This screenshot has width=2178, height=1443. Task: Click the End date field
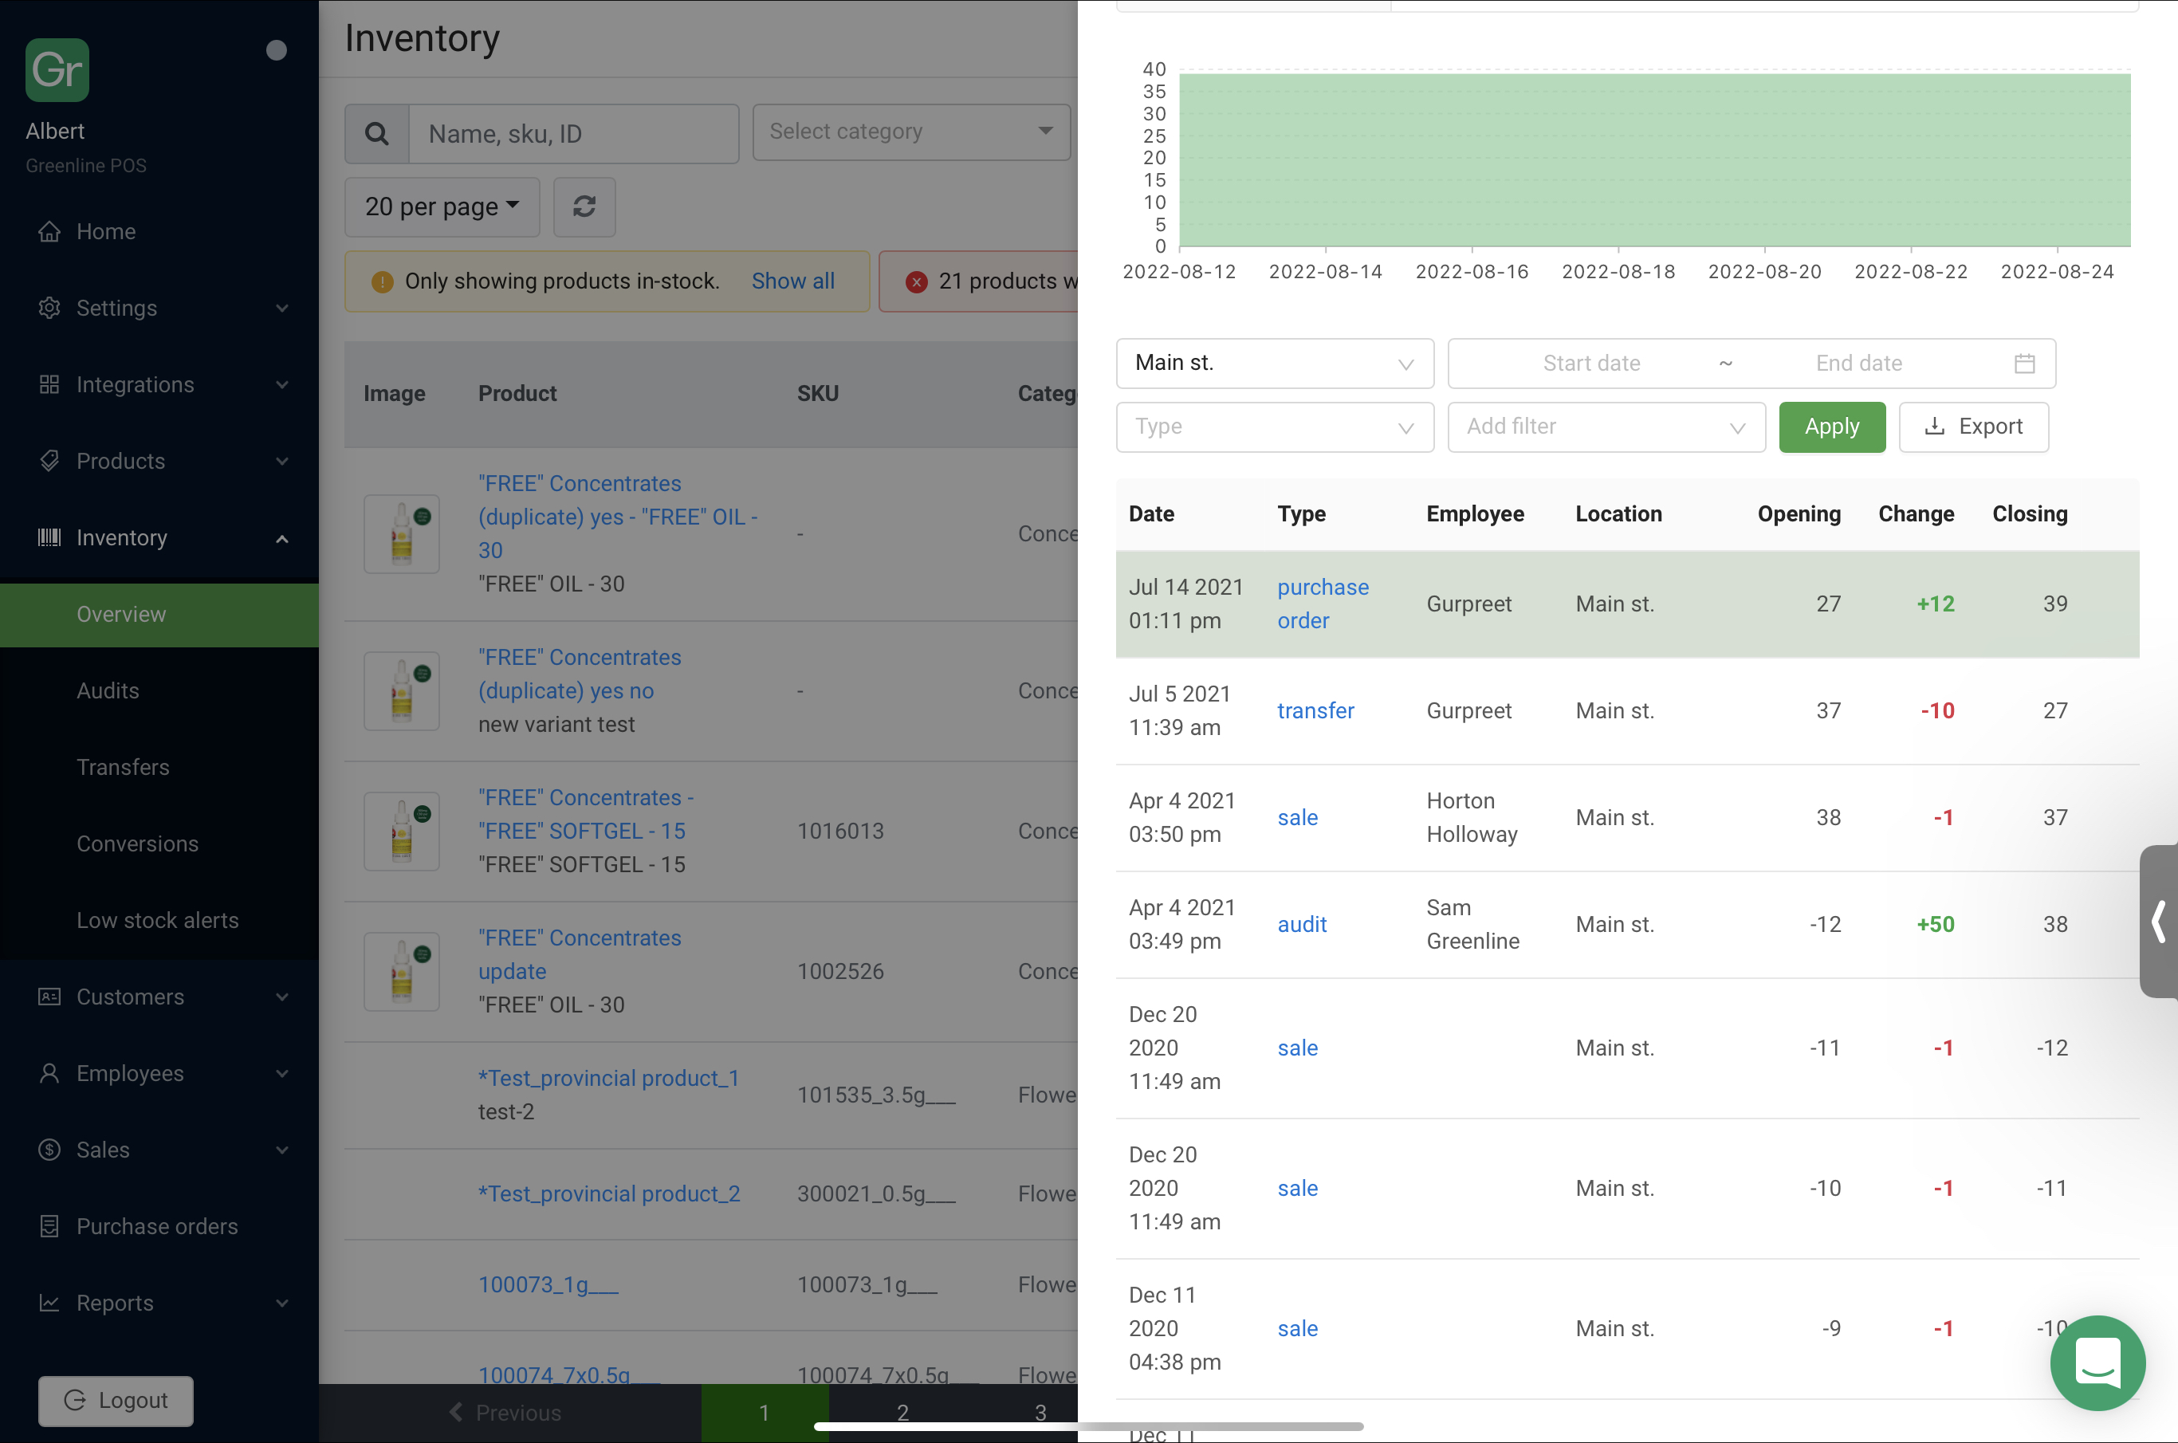(x=1858, y=363)
